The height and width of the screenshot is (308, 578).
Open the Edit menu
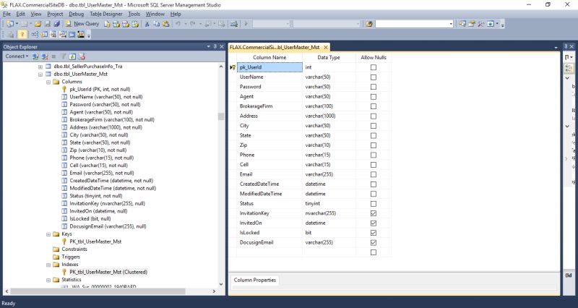(x=21, y=14)
